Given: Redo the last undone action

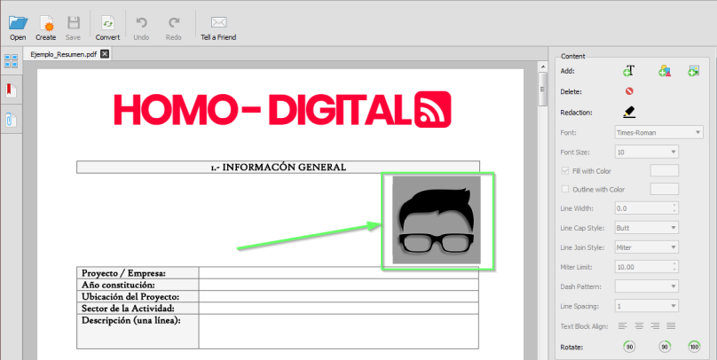Looking at the screenshot, I should (174, 28).
